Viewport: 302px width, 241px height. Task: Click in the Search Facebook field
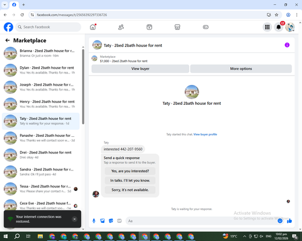click(x=48, y=27)
